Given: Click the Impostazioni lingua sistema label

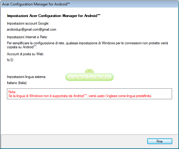Looking at the screenshot, I should [x=27, y=77].
